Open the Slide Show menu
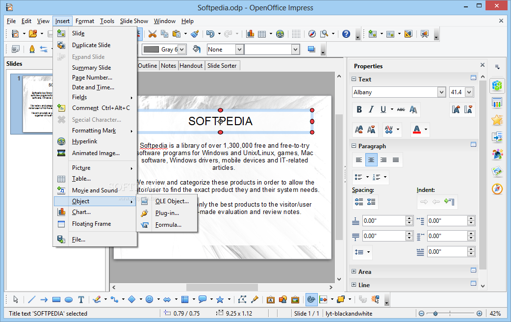The image size is (511, 322). 134,21
